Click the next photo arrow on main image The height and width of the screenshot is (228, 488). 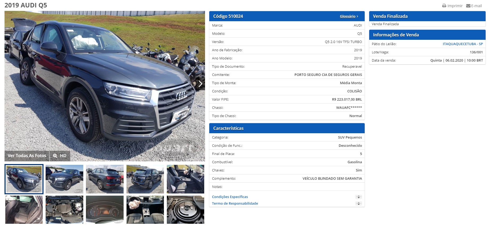pyautogui.click(x=201, y=84)
